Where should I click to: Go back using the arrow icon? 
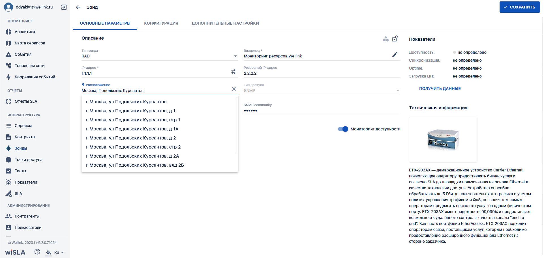(x=78, y=7)
